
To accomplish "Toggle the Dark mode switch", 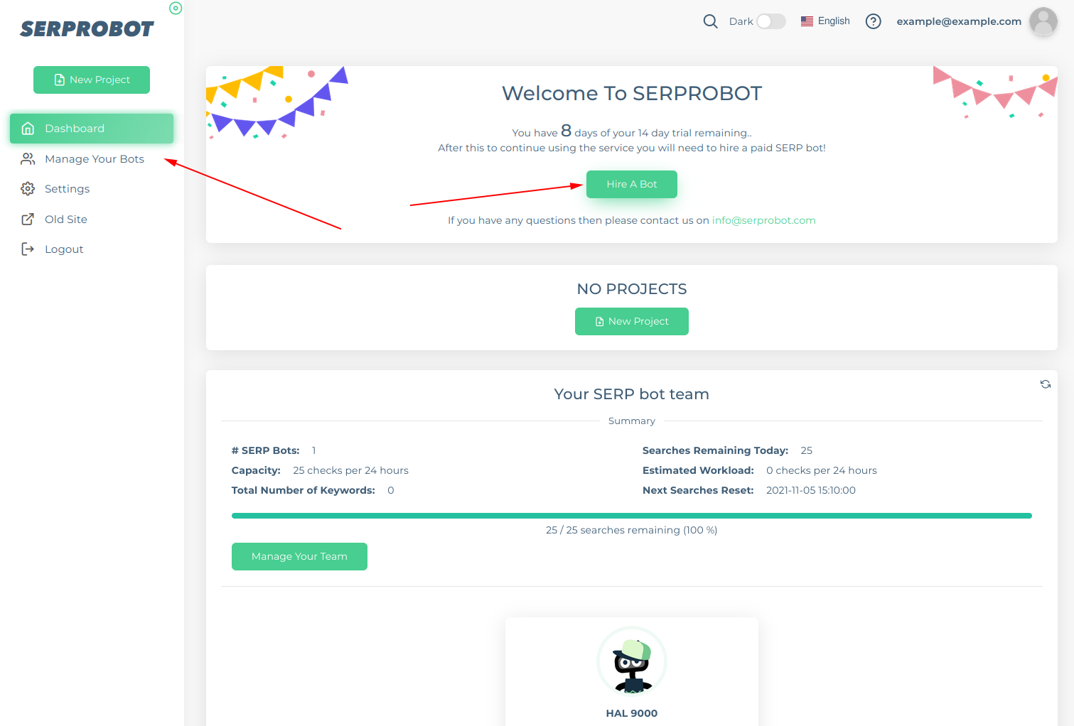I will click(x=771, y=21).
